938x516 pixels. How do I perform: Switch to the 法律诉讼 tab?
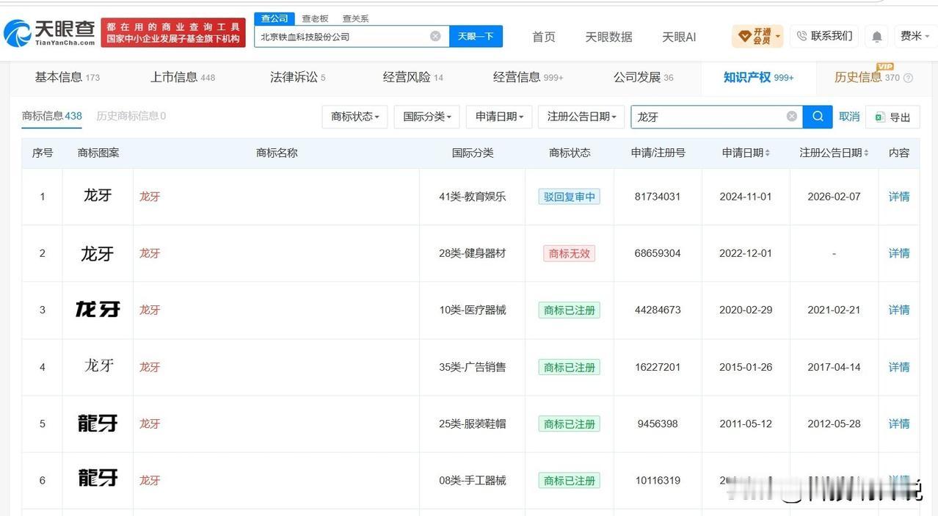297,77
